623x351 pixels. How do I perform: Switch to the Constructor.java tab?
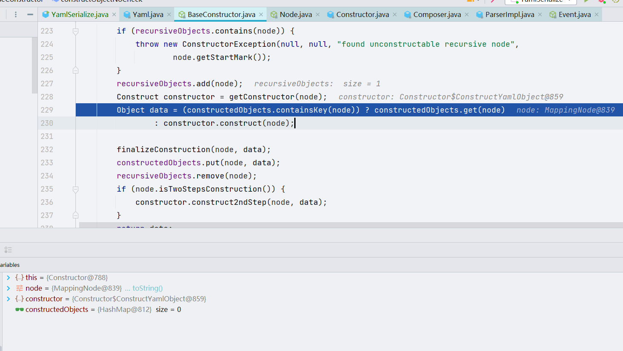(362, 14)
